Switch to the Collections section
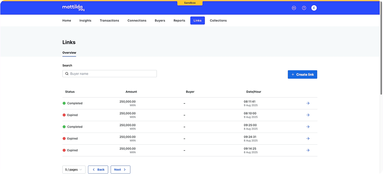The height and width of the screenshot is (174, 383). click(218, 21)
